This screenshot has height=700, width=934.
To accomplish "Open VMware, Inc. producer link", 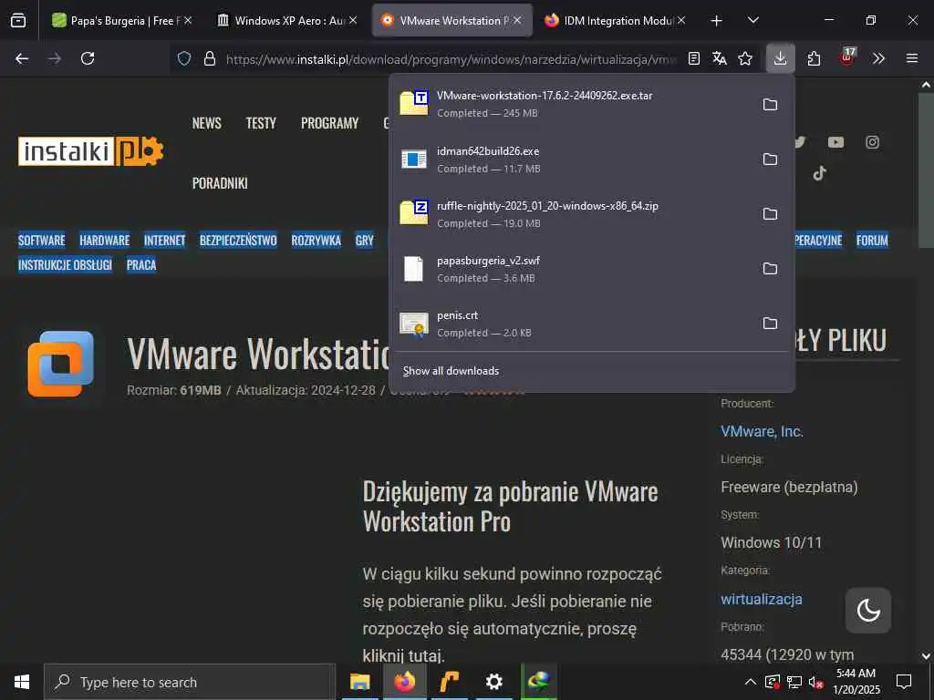I will 762,431.
